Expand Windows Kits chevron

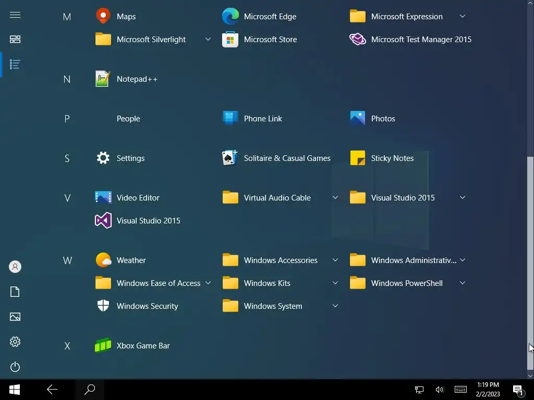[x=335, y=283]
